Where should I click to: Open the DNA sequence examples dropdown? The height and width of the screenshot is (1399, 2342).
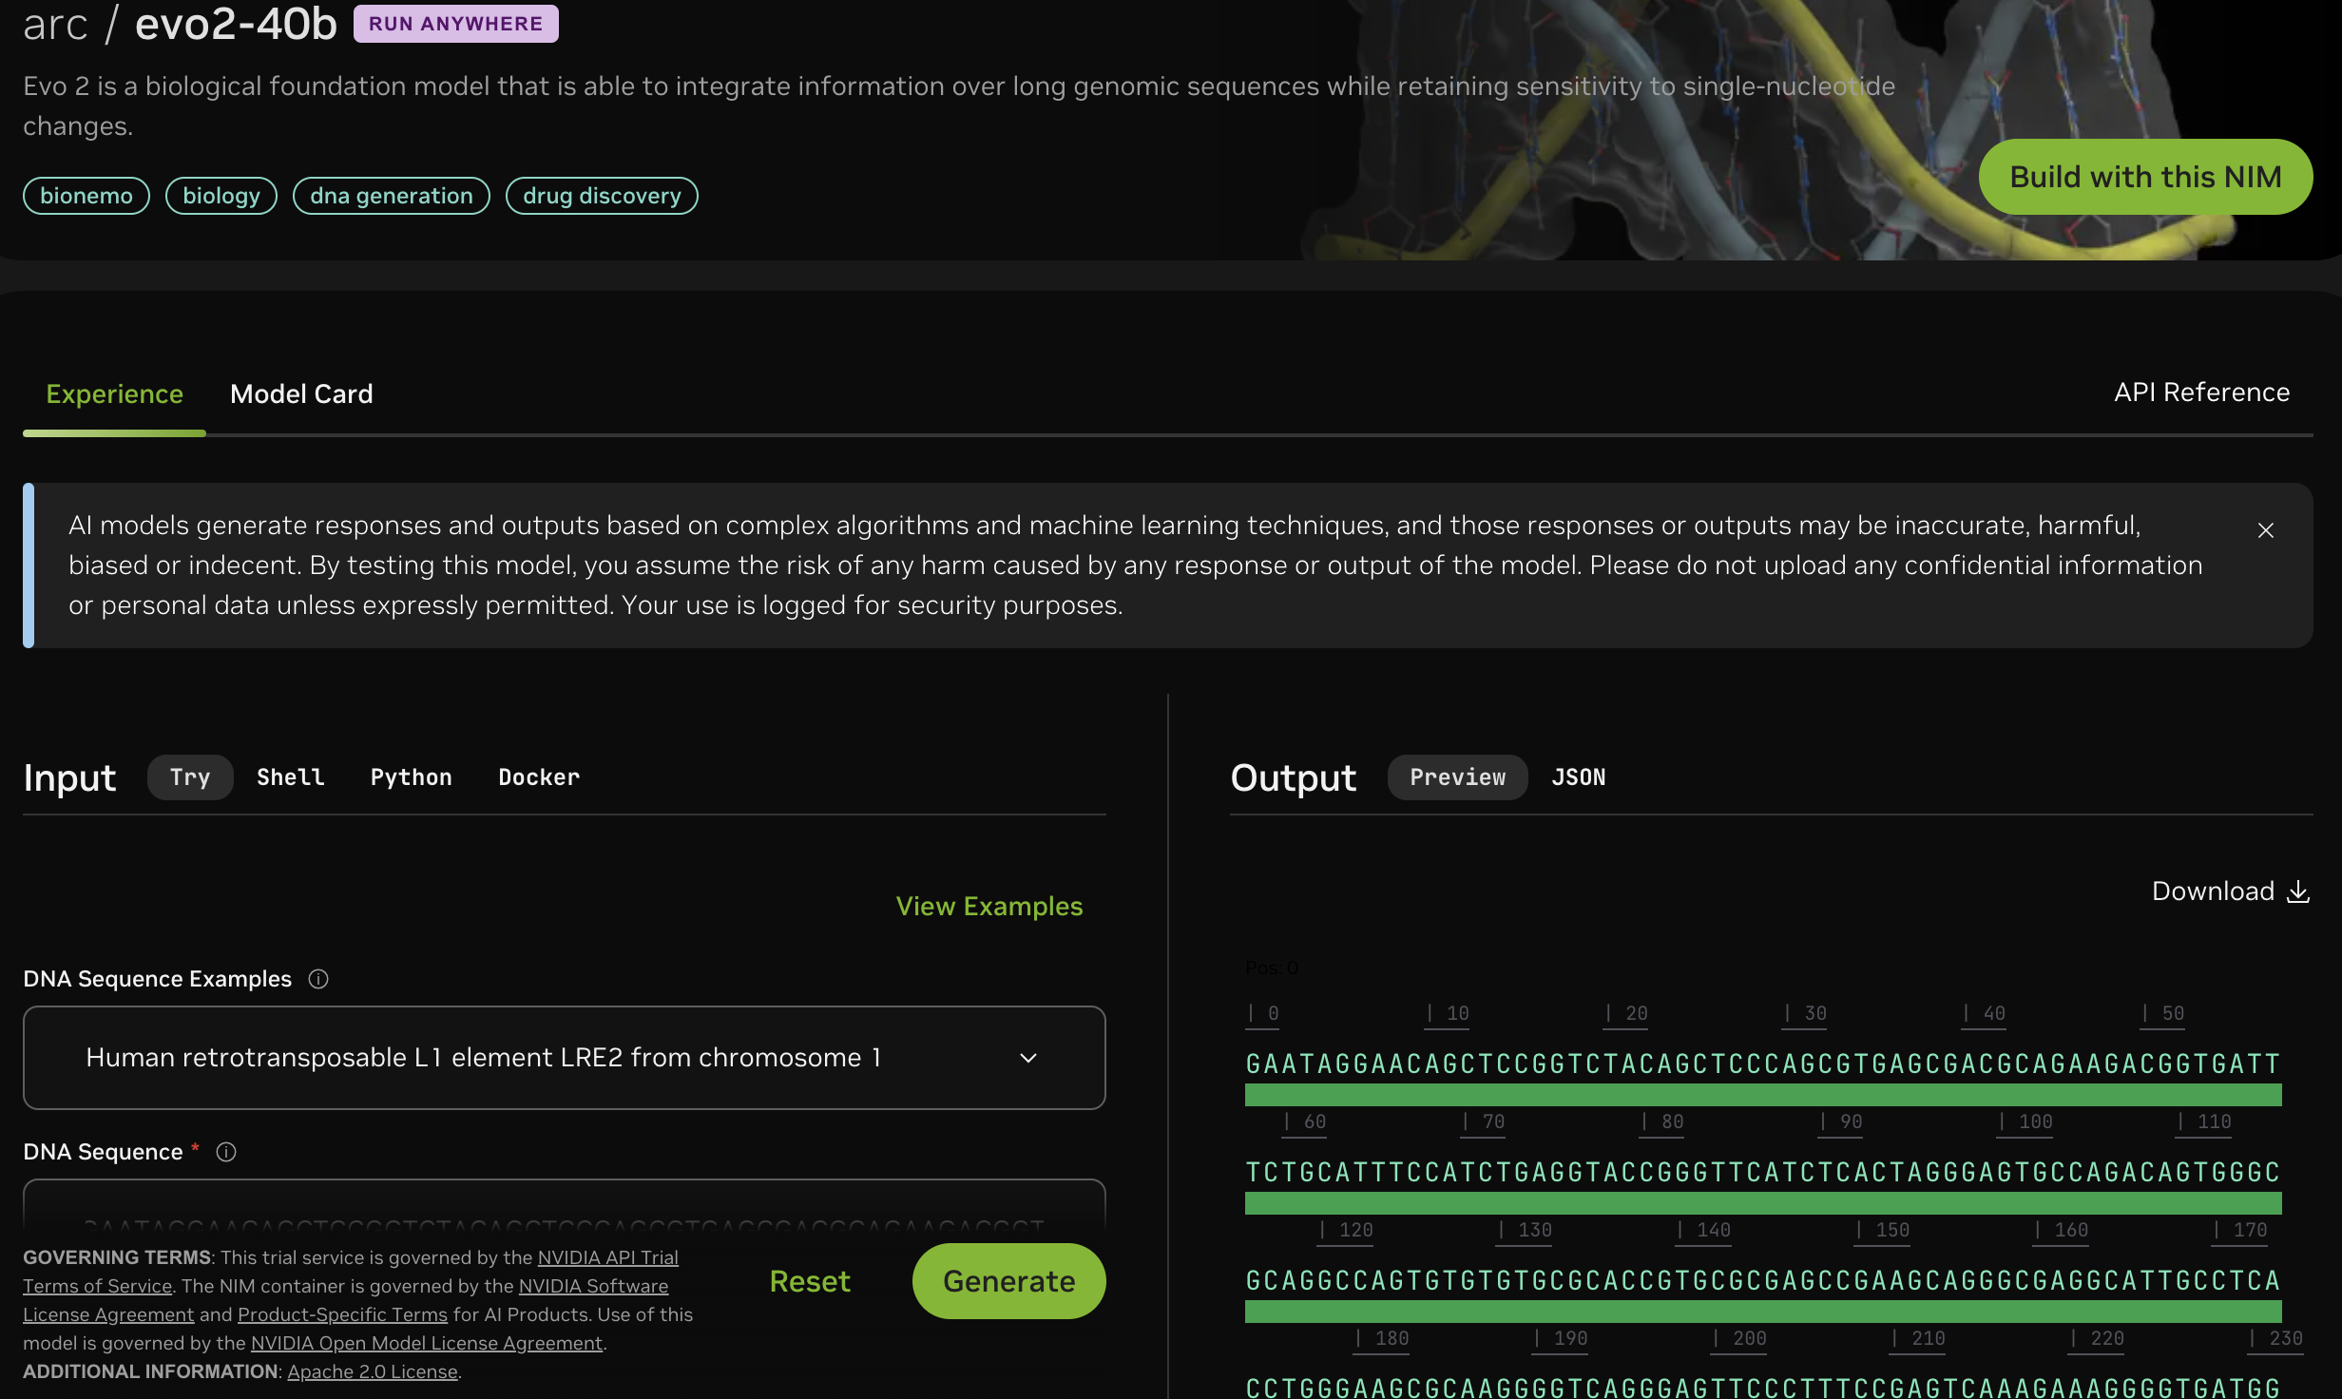(563, 1057)
